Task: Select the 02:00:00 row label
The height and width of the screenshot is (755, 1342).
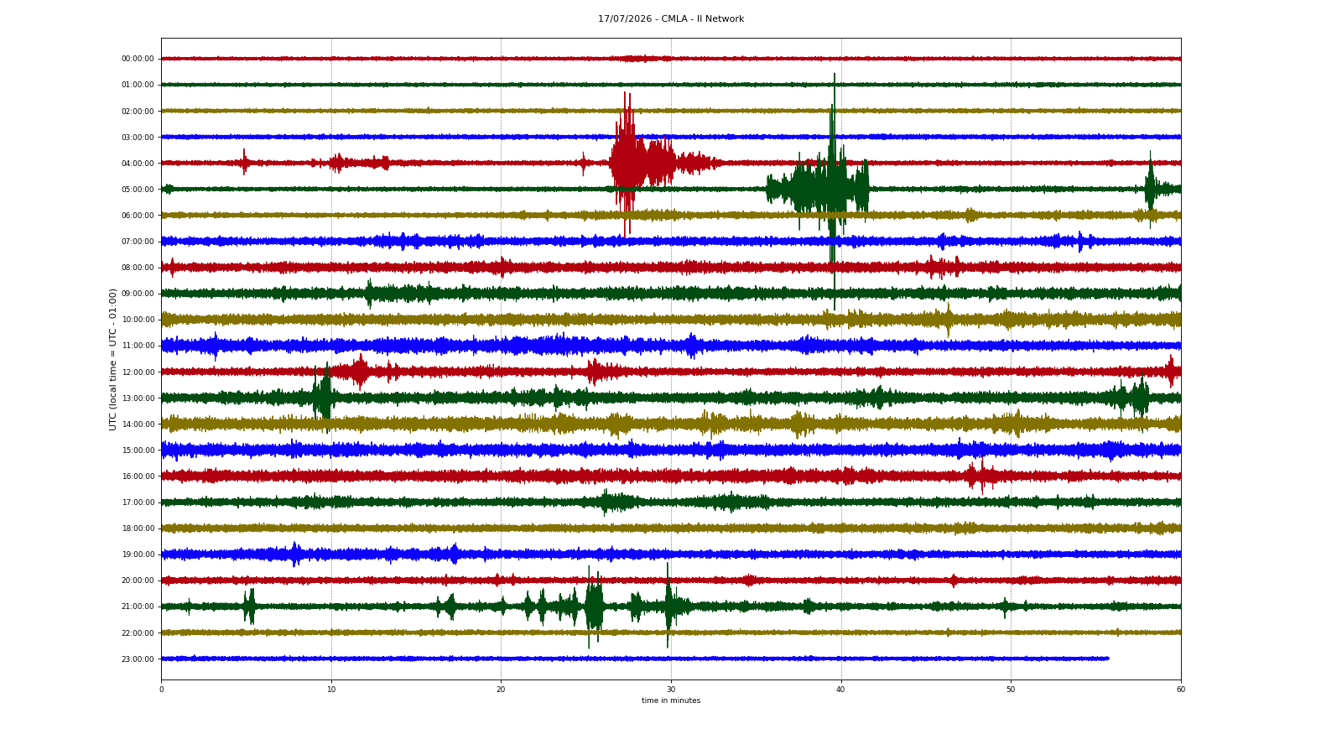Action: tap(138, 111)
